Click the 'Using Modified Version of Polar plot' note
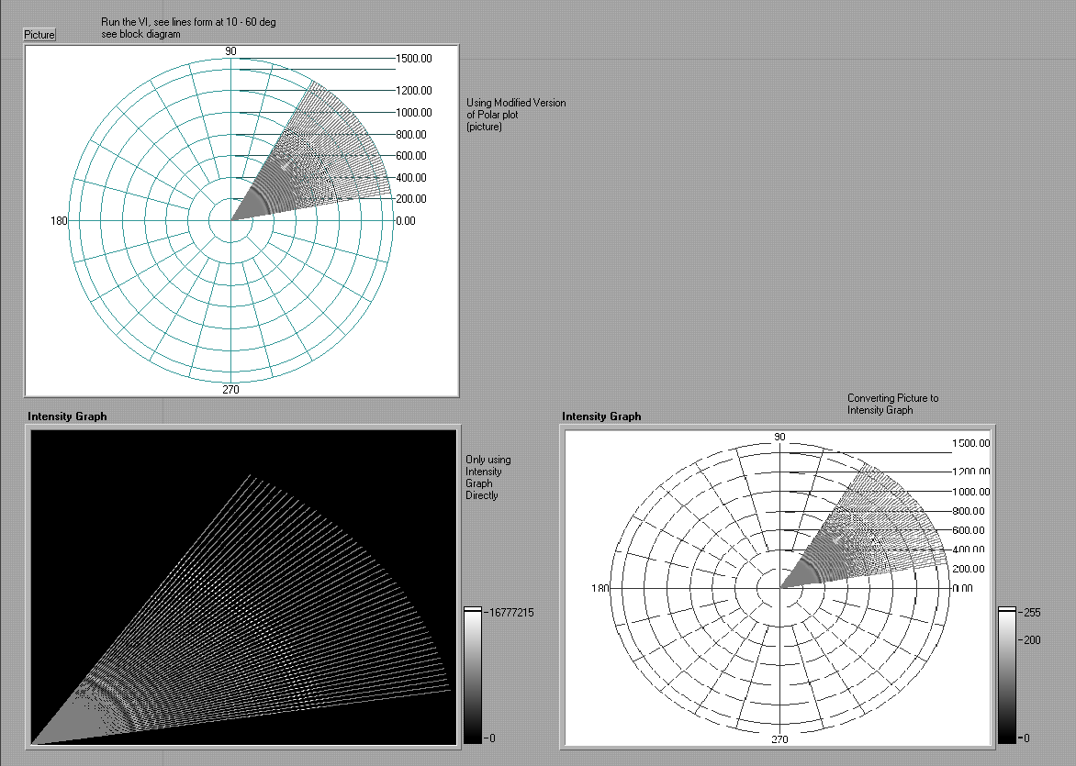This screenshot has width=1076, height=766. [x=516, y=115]
